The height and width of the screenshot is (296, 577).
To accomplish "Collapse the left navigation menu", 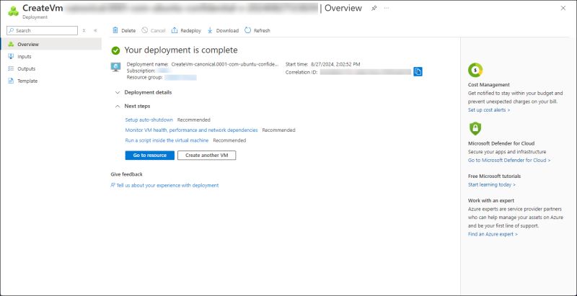I will click(x=95, y=30).
